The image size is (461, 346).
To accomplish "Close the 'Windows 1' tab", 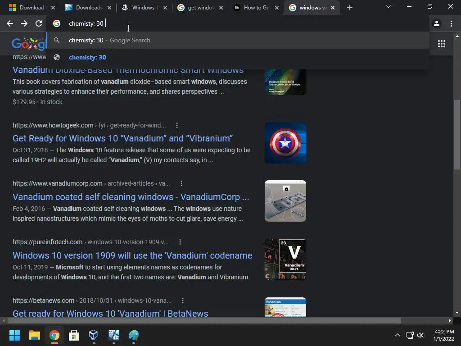I will click(x=165, y=8).
